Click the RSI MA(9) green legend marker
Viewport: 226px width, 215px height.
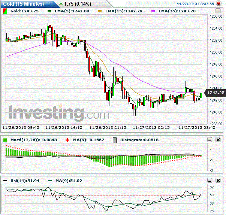(50, 181)
